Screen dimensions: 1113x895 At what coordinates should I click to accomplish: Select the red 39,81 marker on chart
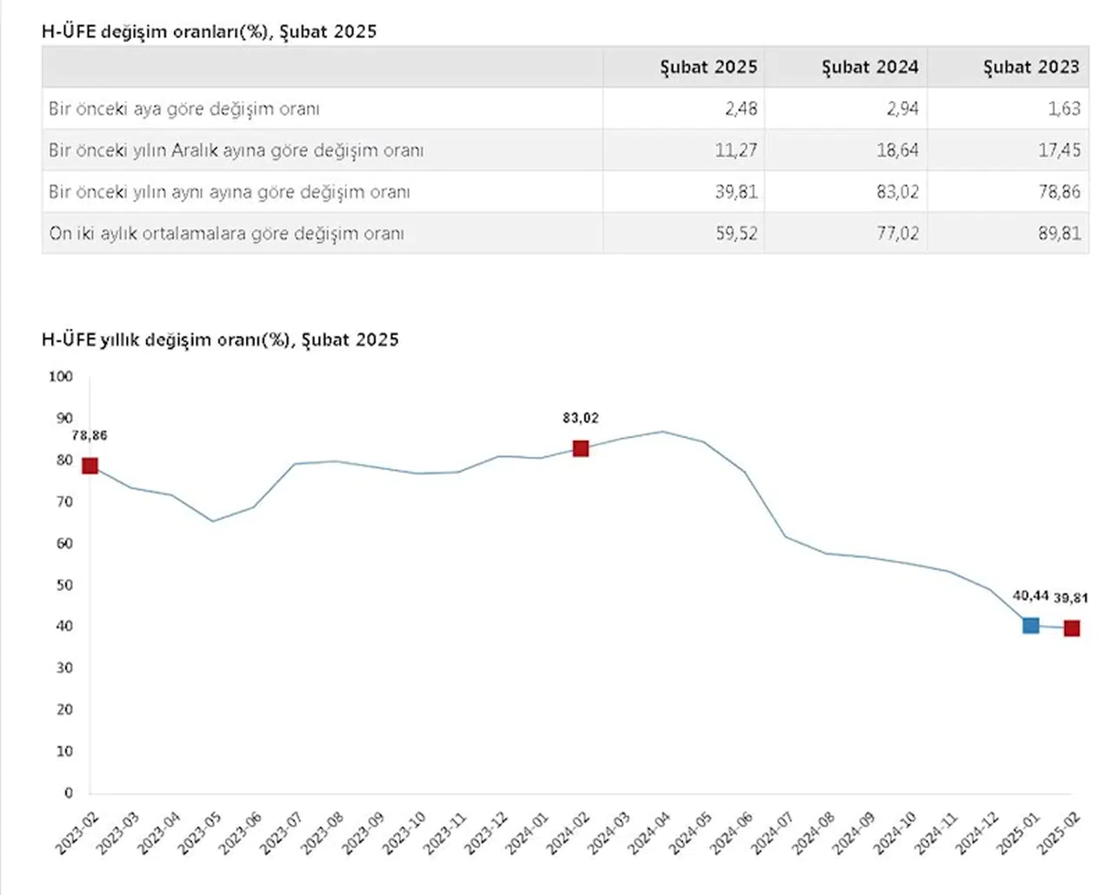[x=1072, y=628]
